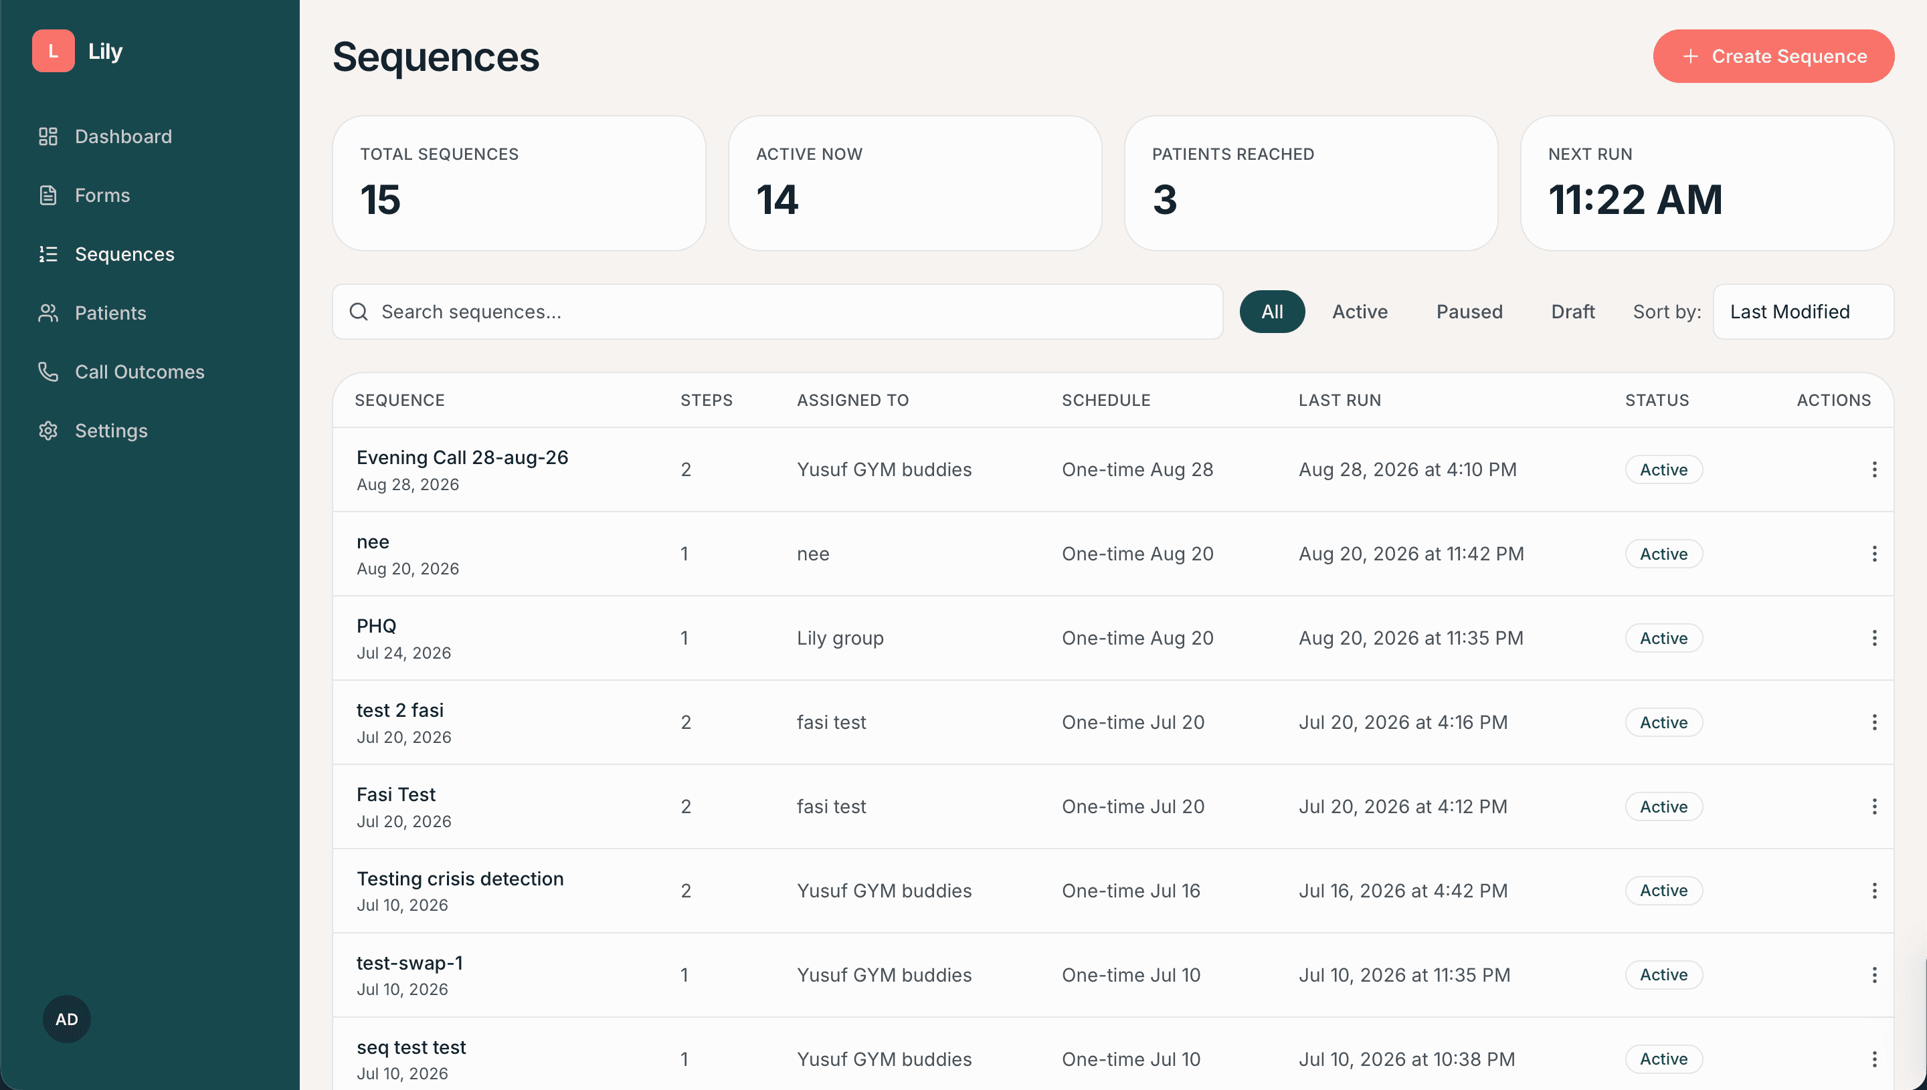Click 'Jul 16, 2026 at 4:42 PM' cell
This screenshot has width=1927, height=1090.
pyautogui.click(x=1402, y=891)
